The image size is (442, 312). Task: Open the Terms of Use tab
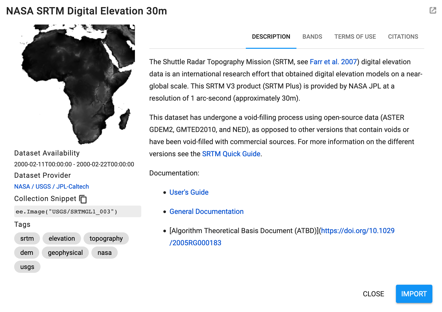coord(355,37)
